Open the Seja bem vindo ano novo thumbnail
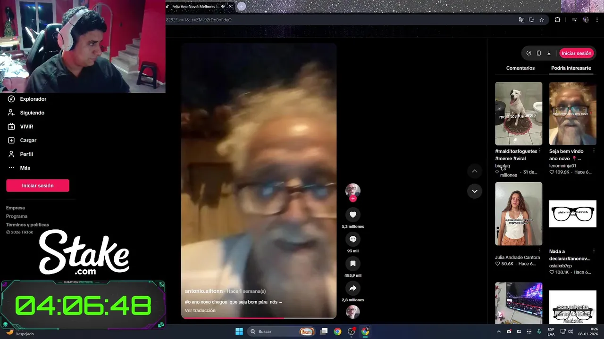Image resolution: width=604 pixels, height=339 pixels. point(572,113)
